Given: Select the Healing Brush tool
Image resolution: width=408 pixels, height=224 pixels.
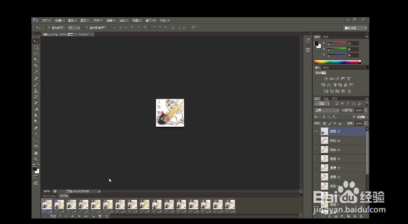Looking at the screenshot, I should coord(36,78).
